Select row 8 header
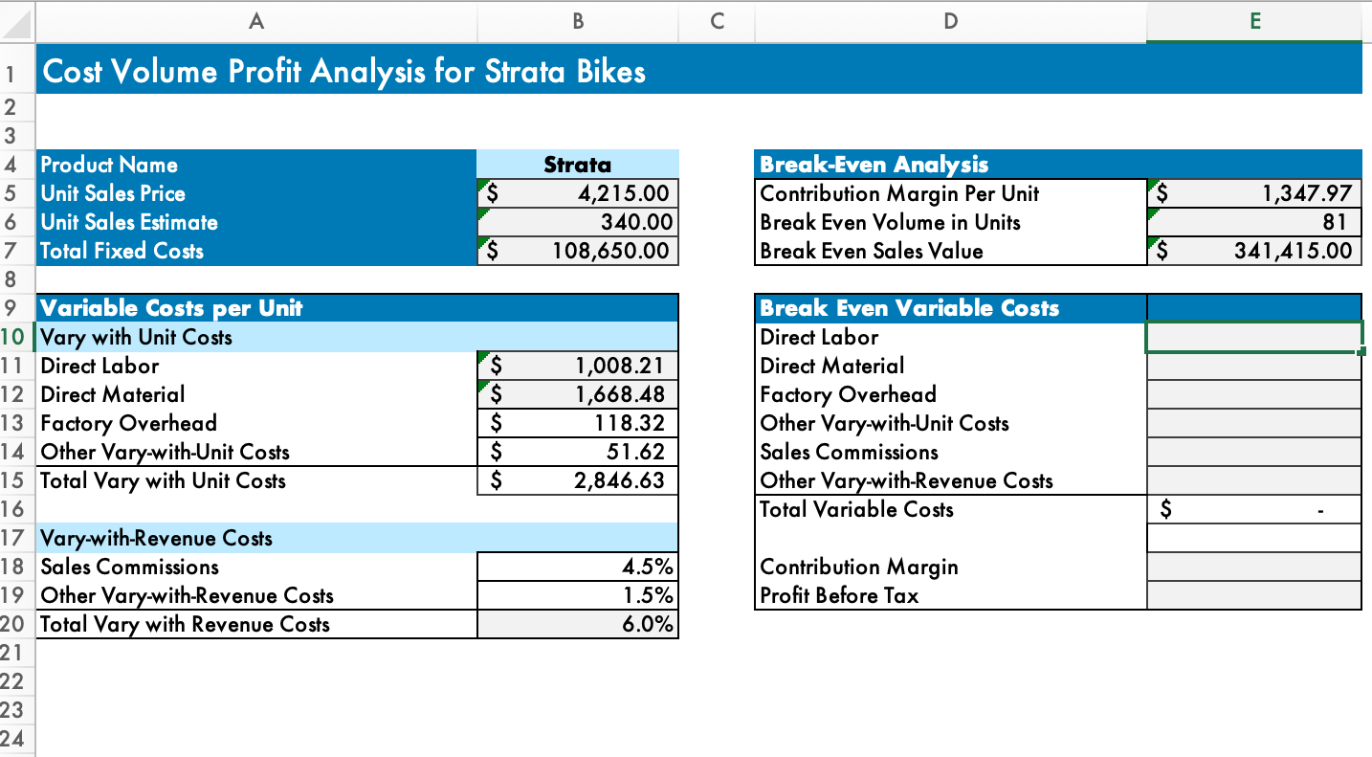1372x757 pixels. (x=17, y=279)
